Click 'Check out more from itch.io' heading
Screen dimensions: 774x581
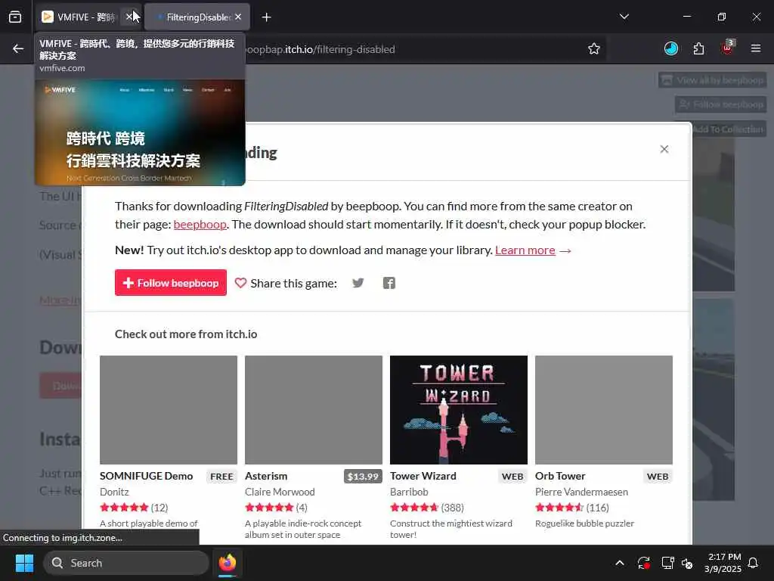(186, 334)
